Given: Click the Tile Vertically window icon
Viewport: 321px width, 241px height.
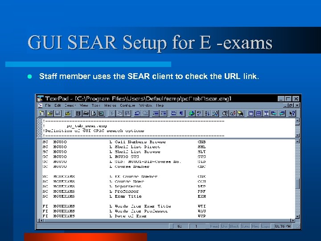Looking at the screenshot, I should [x=259, y=113].
